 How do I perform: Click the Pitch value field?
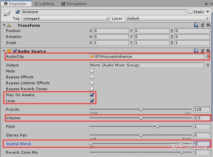coord(202,127)
